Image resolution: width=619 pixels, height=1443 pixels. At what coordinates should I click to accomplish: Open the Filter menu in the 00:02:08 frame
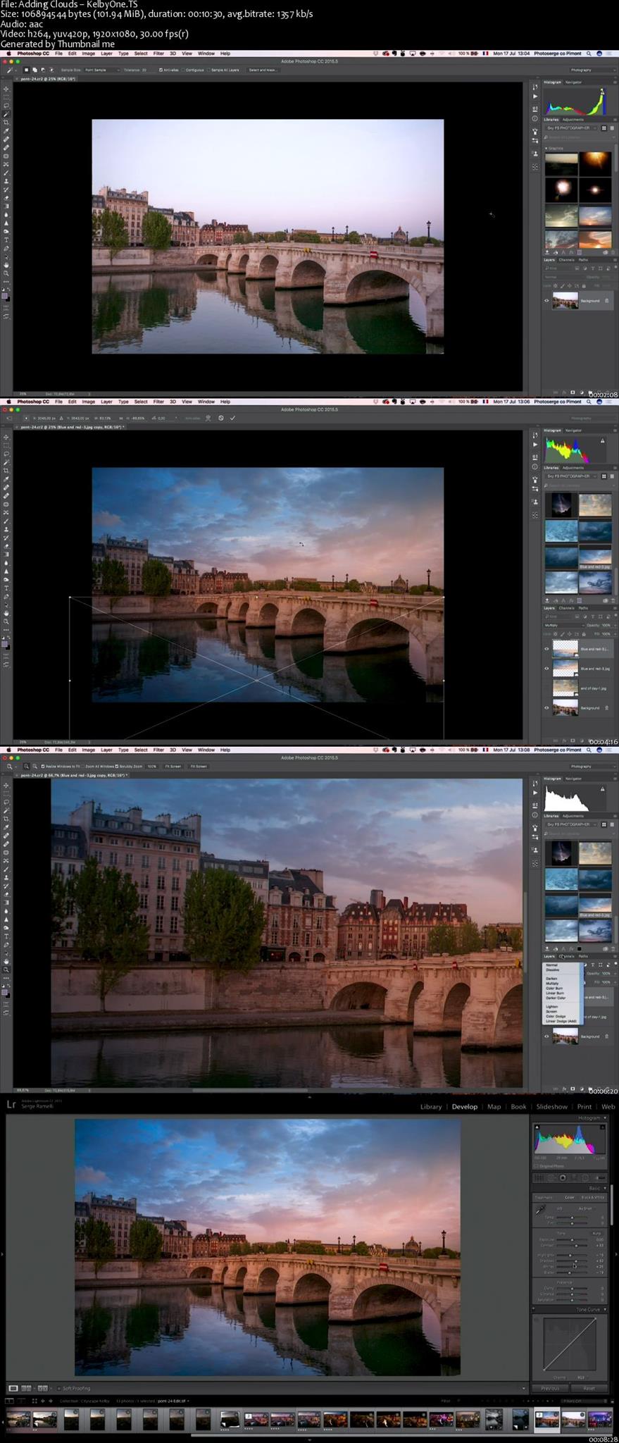tap(158, 54)
